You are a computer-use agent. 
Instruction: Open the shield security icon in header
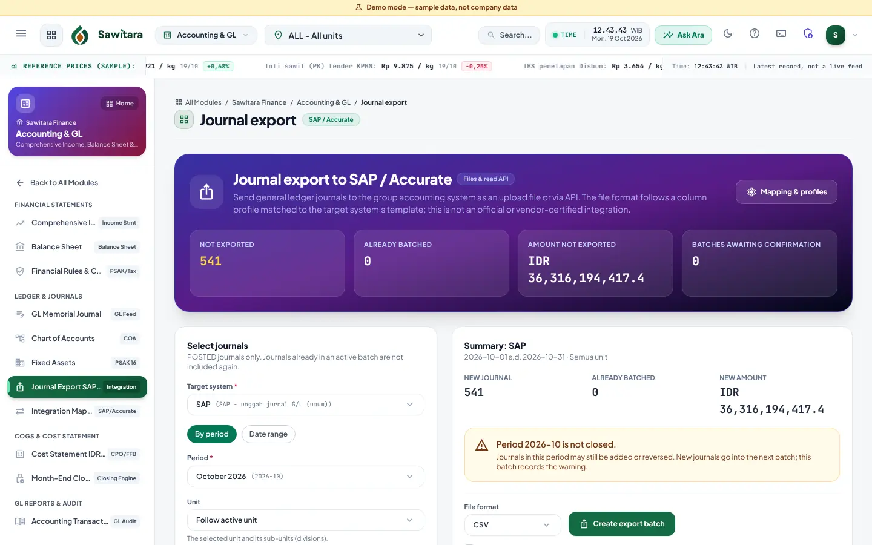(808, 34)
